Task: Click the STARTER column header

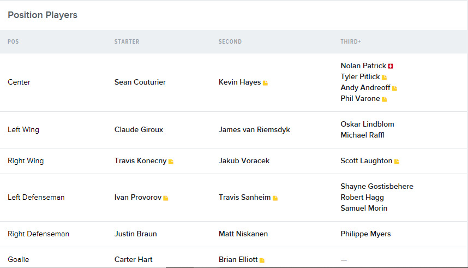Action: pos(127,41)
